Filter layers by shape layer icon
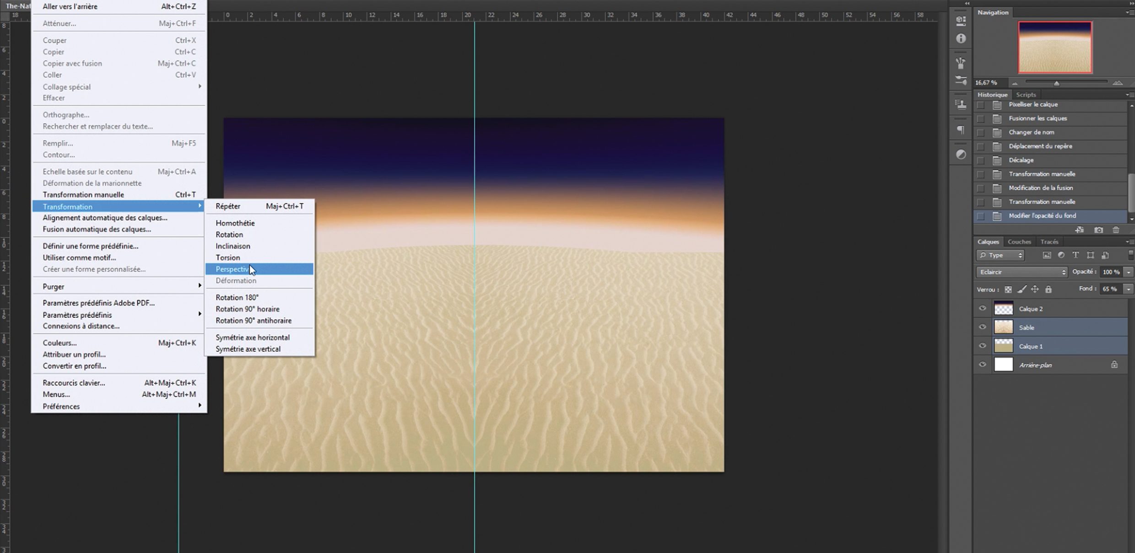This screenshot has width=1135, height=553. [1091, 255]
